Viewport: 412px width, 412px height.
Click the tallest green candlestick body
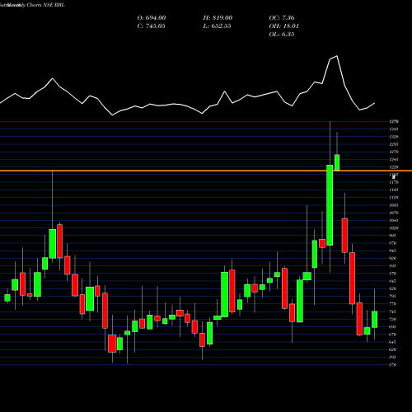(330, 205)
